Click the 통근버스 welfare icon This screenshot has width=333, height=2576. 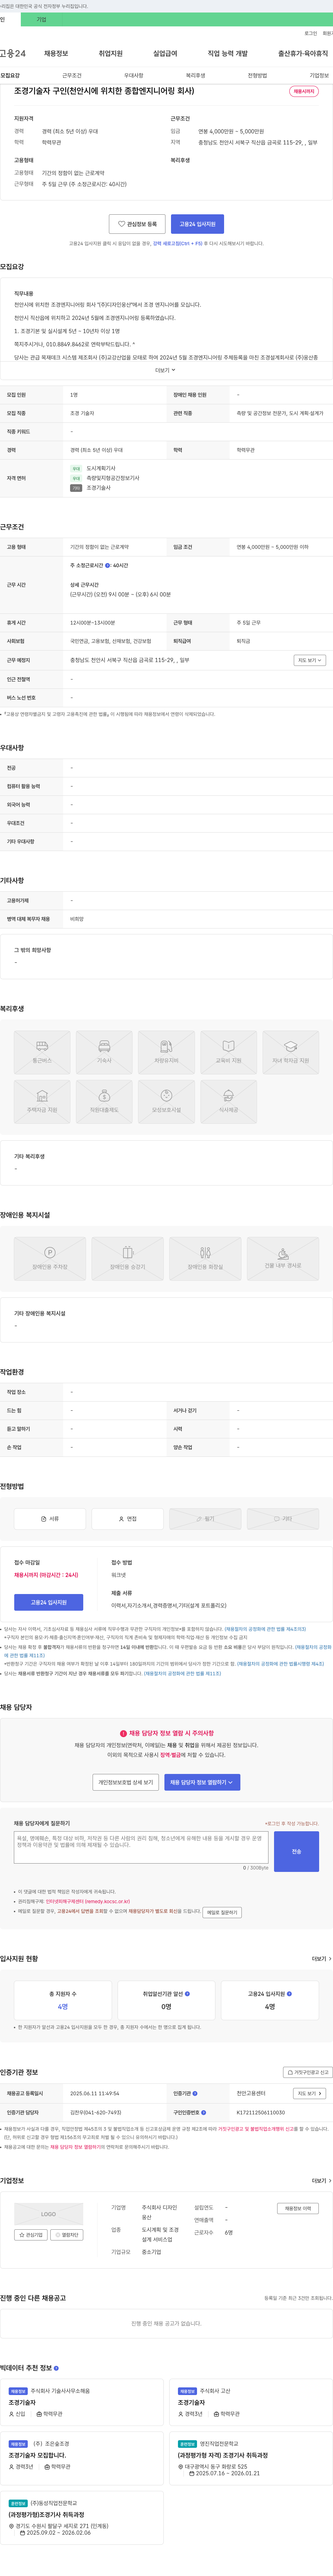click(x=42, y=1052)
